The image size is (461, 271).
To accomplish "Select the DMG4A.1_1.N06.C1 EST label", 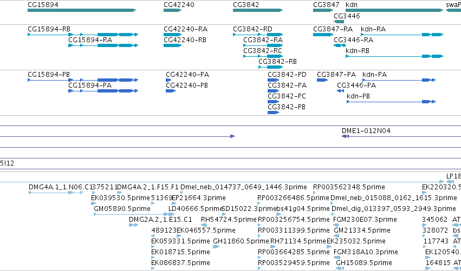I will (x=60, y=187).
